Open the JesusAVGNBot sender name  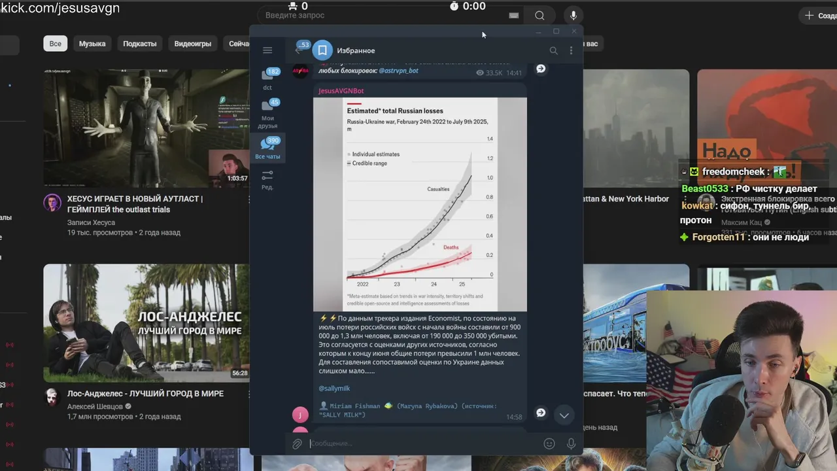click(341, 91)
